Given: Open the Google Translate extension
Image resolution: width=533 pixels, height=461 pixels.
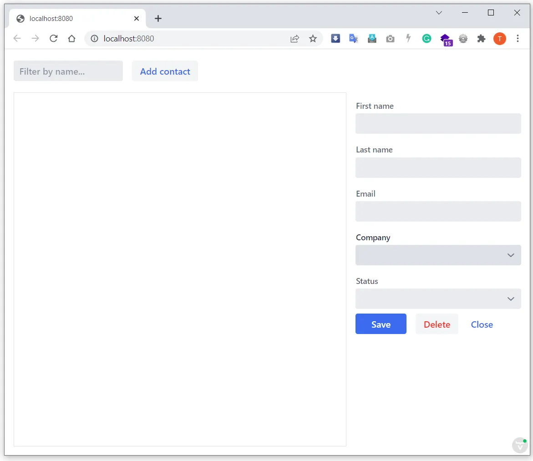Looking at the screenshot, I should click(x=354, y=39).
